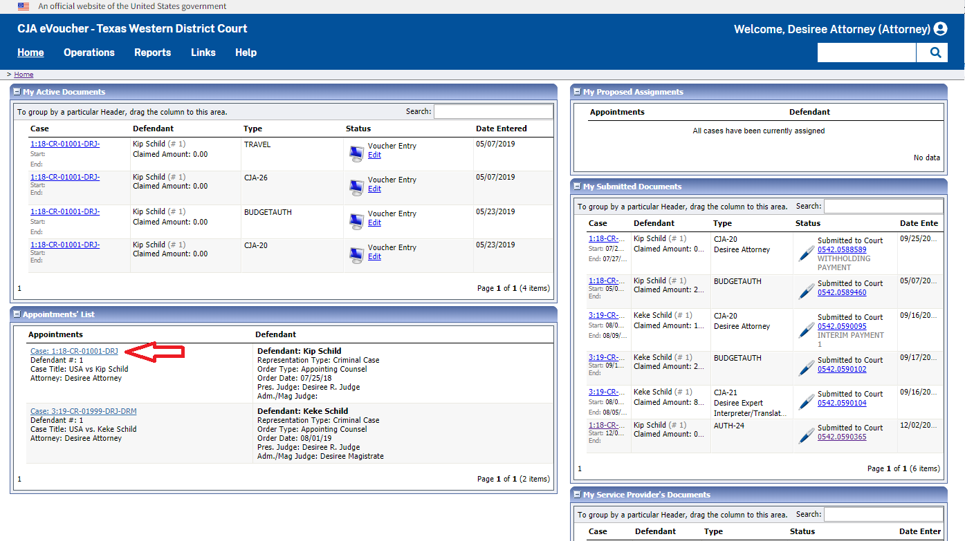The height and width of the screenshot is (541, 965).
Task: Sort My Active Documents by Date Entered column
Action: (x=502, y=129)
